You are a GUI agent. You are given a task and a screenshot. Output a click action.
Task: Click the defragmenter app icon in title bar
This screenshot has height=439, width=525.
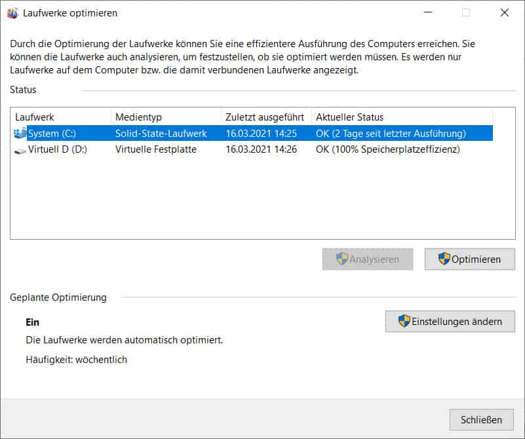[x=12, y=13]
